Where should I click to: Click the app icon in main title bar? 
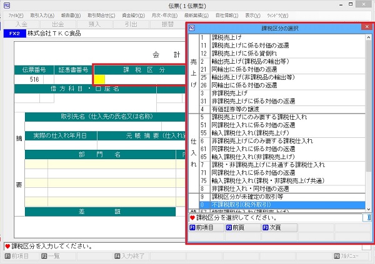[7, 5]
